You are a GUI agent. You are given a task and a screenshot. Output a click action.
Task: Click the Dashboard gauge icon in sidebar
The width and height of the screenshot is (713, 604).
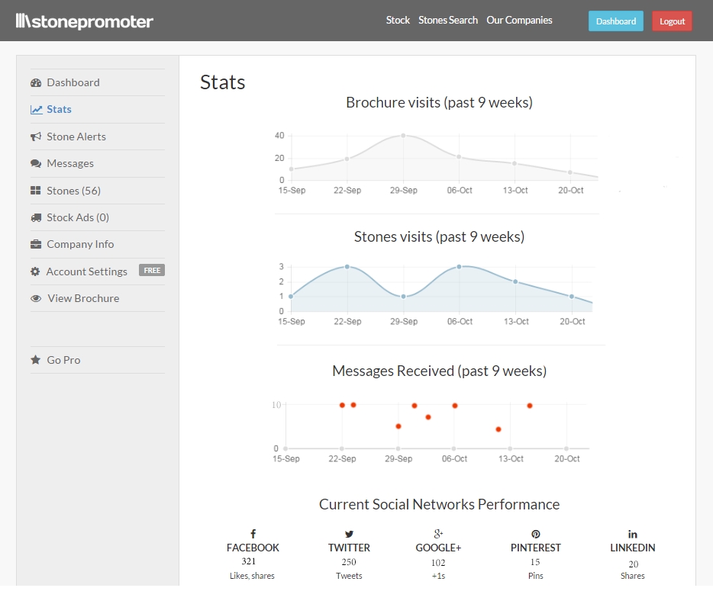36,82
